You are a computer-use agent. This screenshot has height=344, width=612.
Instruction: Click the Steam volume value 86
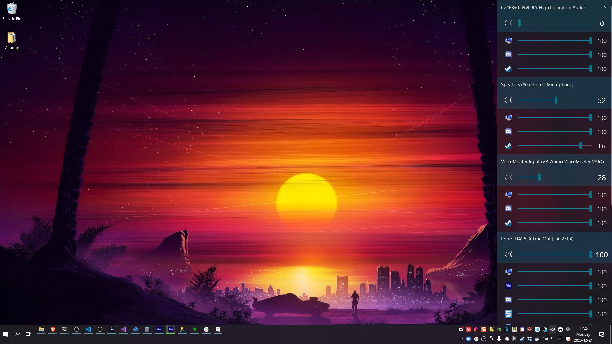coord(601,146)
